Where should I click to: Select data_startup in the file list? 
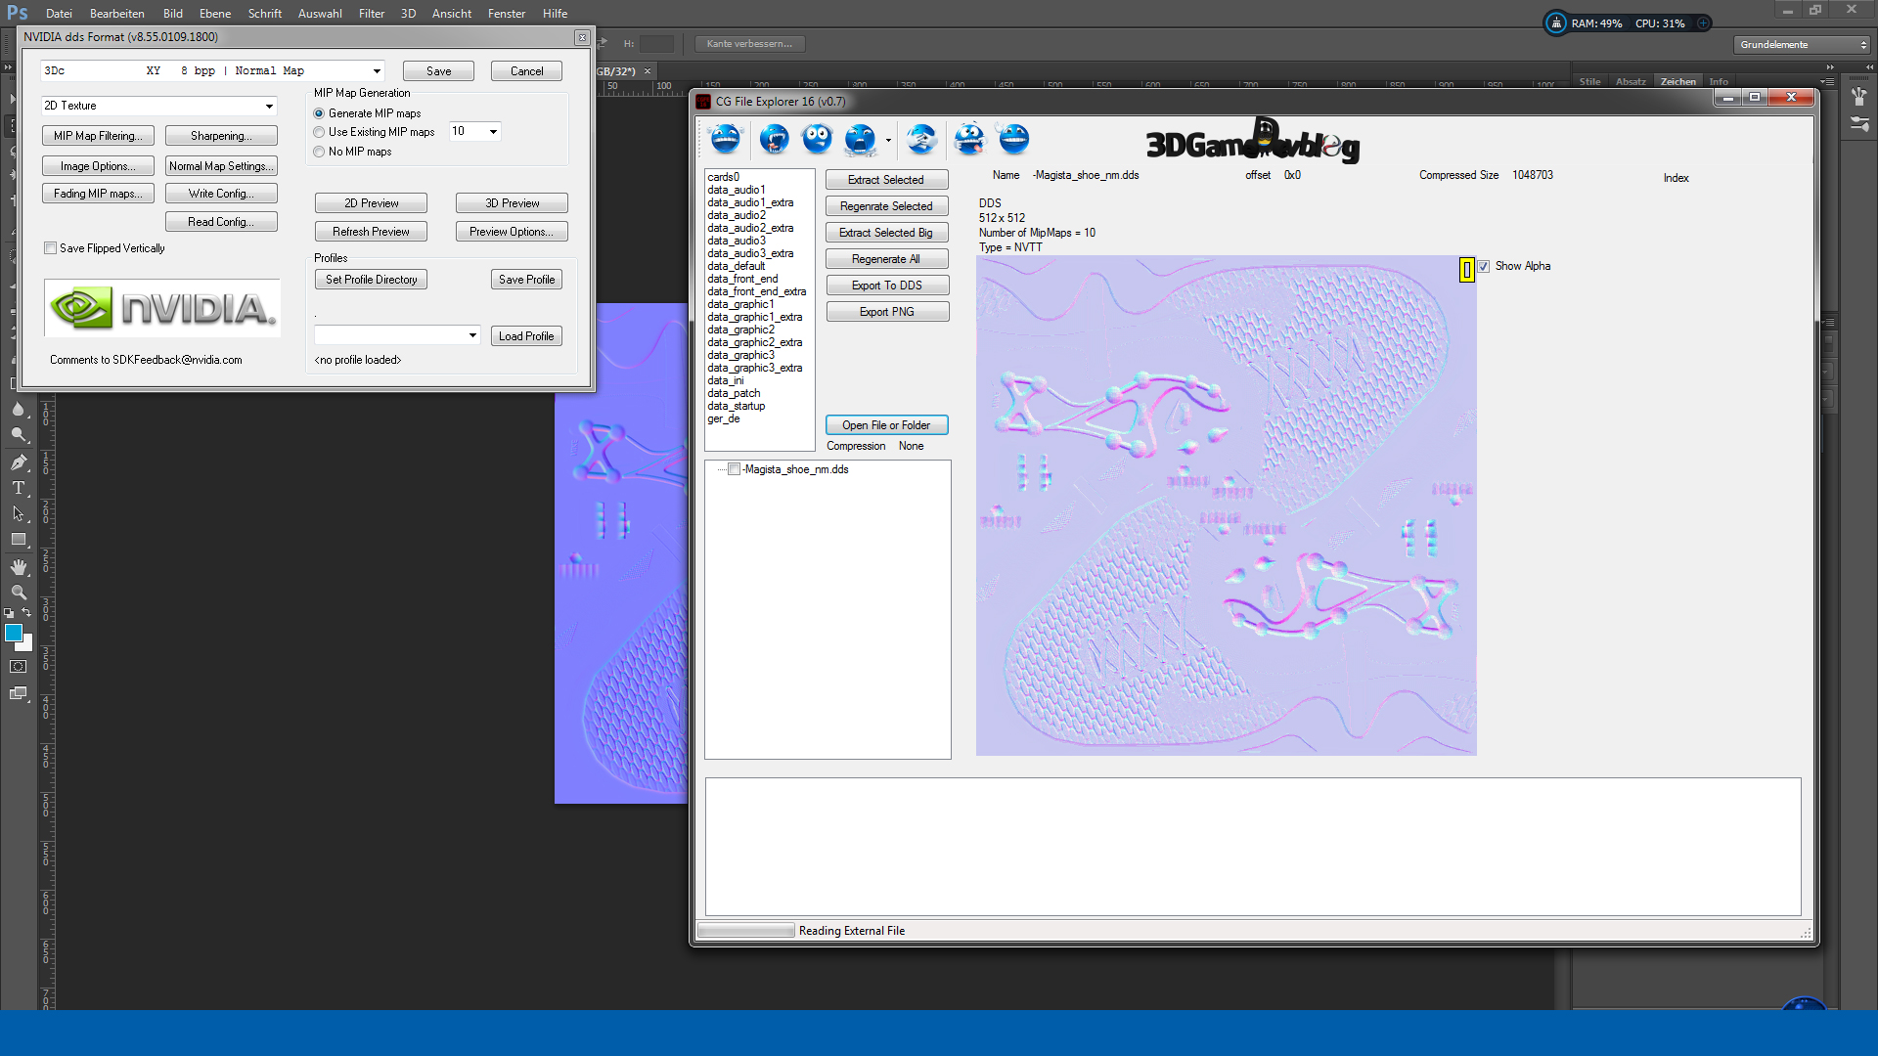pyautogui.click(x=737, y=406)
